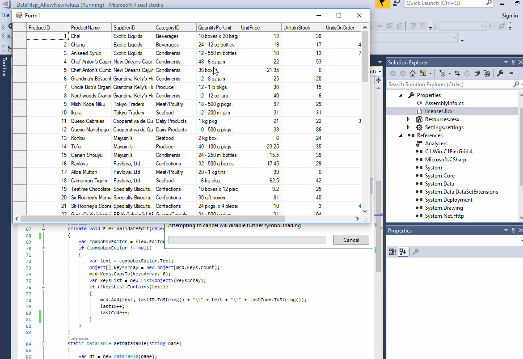523x359 pixels.
Task: Close the Properties panel
Action: pos(520,231)
